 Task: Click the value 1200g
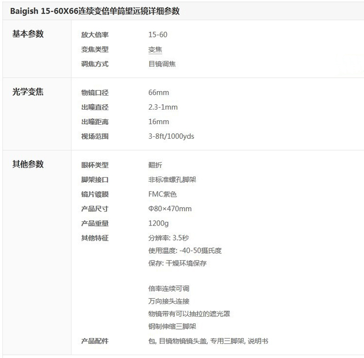159,224
